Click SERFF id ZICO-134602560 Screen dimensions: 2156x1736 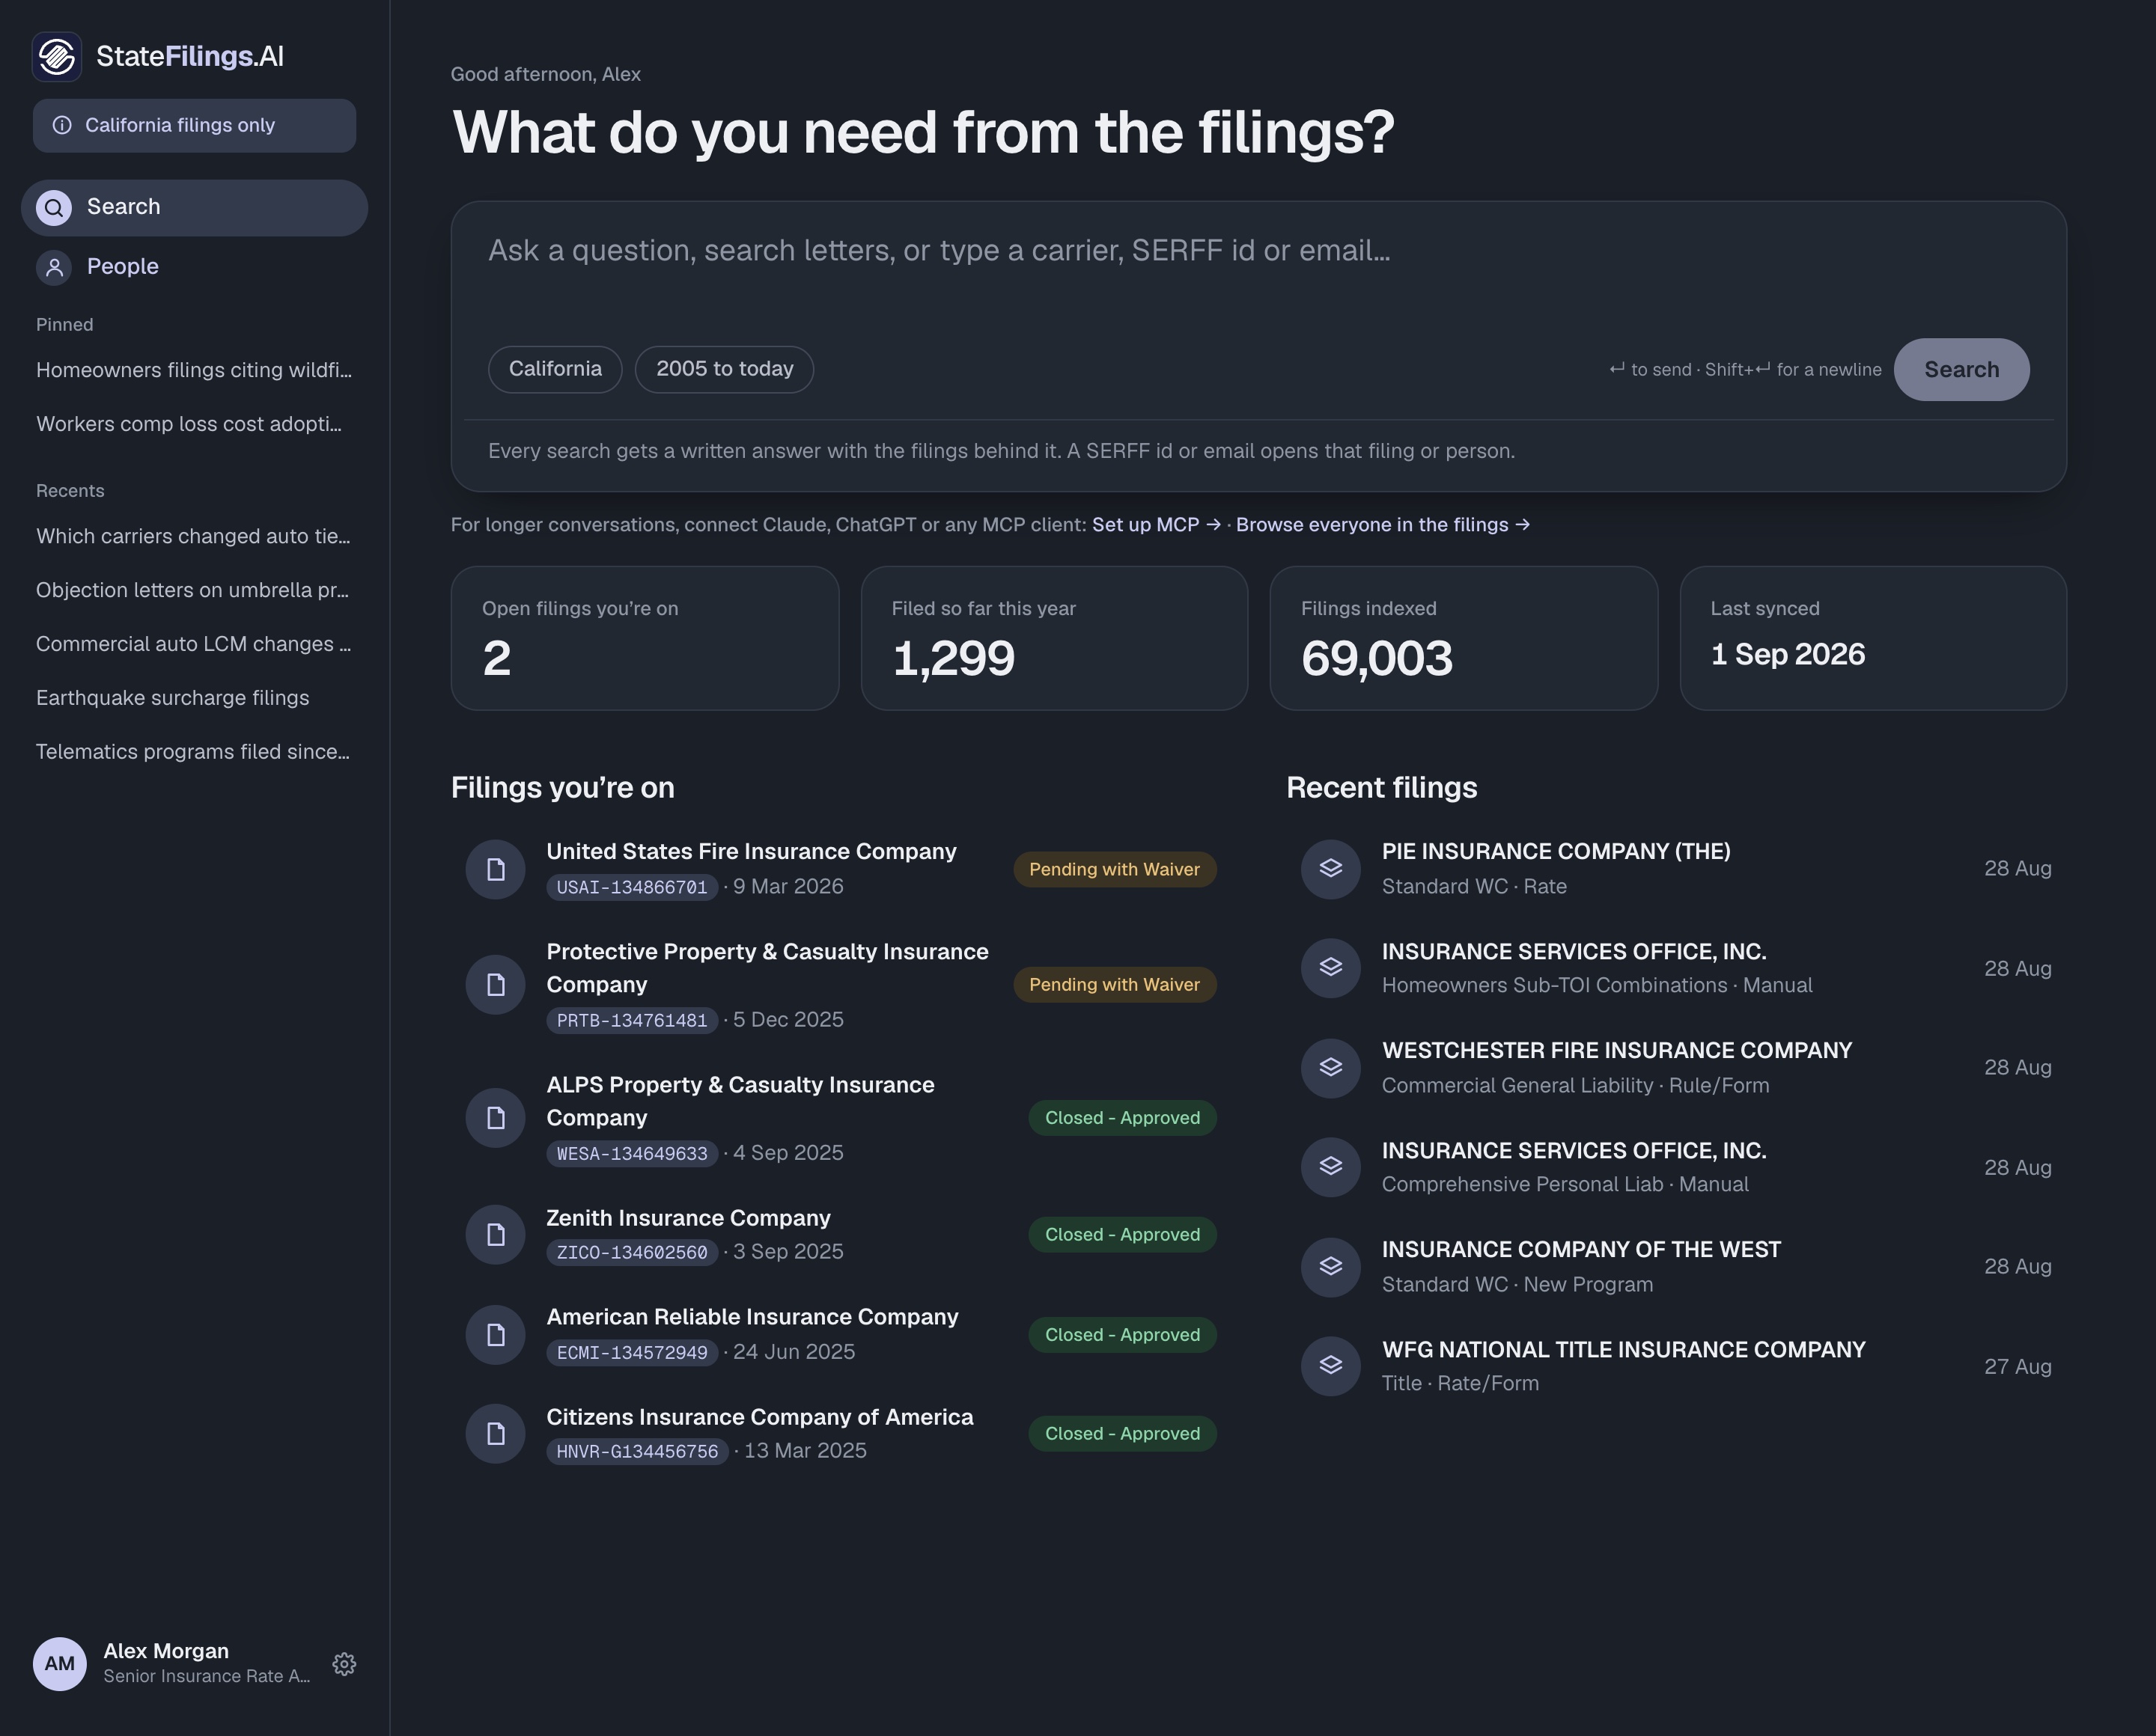pyautogui.click(x=633, y=1252)
